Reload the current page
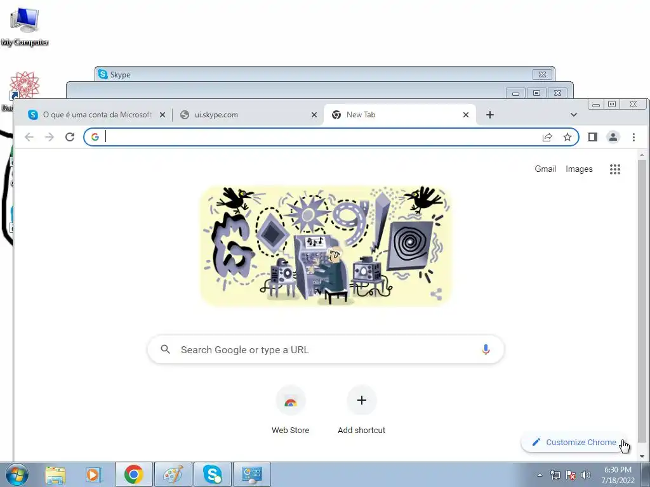 [x=70, y=137]
